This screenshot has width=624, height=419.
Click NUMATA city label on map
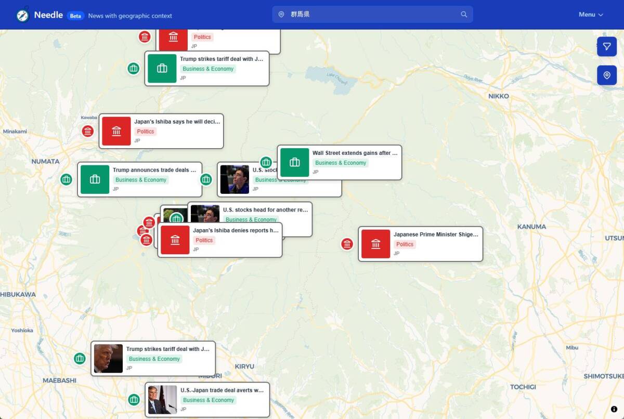tap(45, 162)
